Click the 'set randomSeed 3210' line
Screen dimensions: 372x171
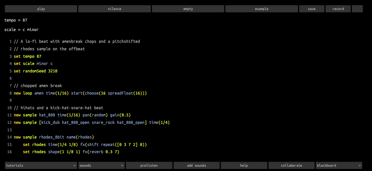[36, 71]
